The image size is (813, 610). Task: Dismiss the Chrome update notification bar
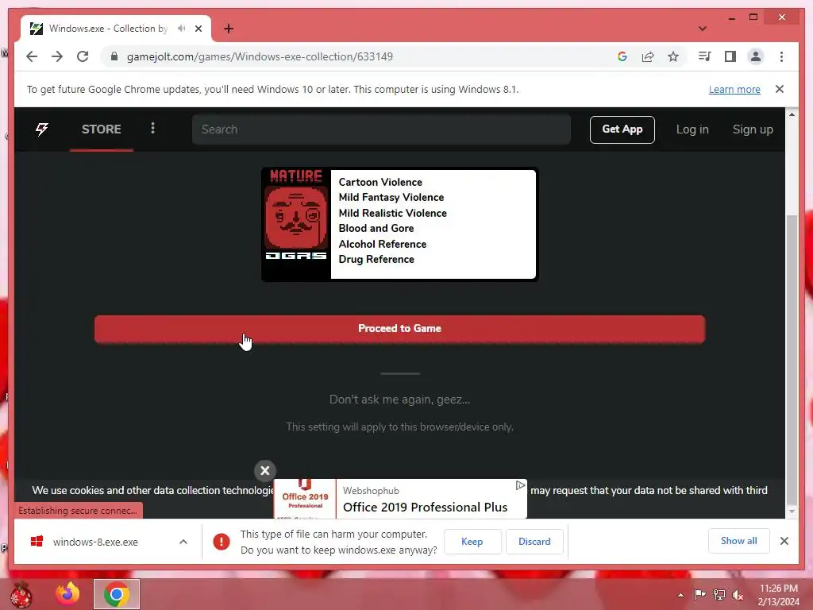click(780, 89)
